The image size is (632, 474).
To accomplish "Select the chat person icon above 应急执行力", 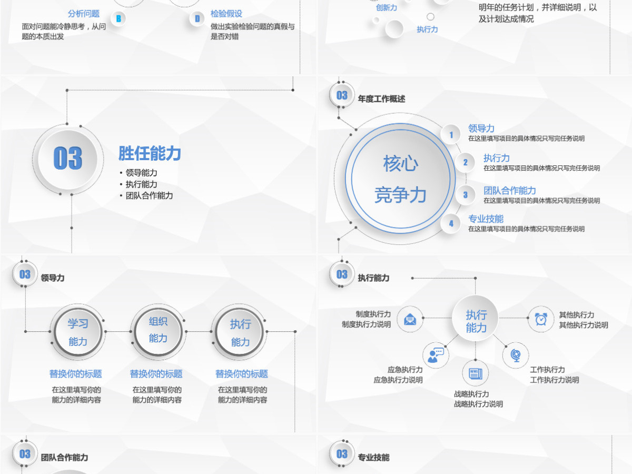I will coord(436,354).
